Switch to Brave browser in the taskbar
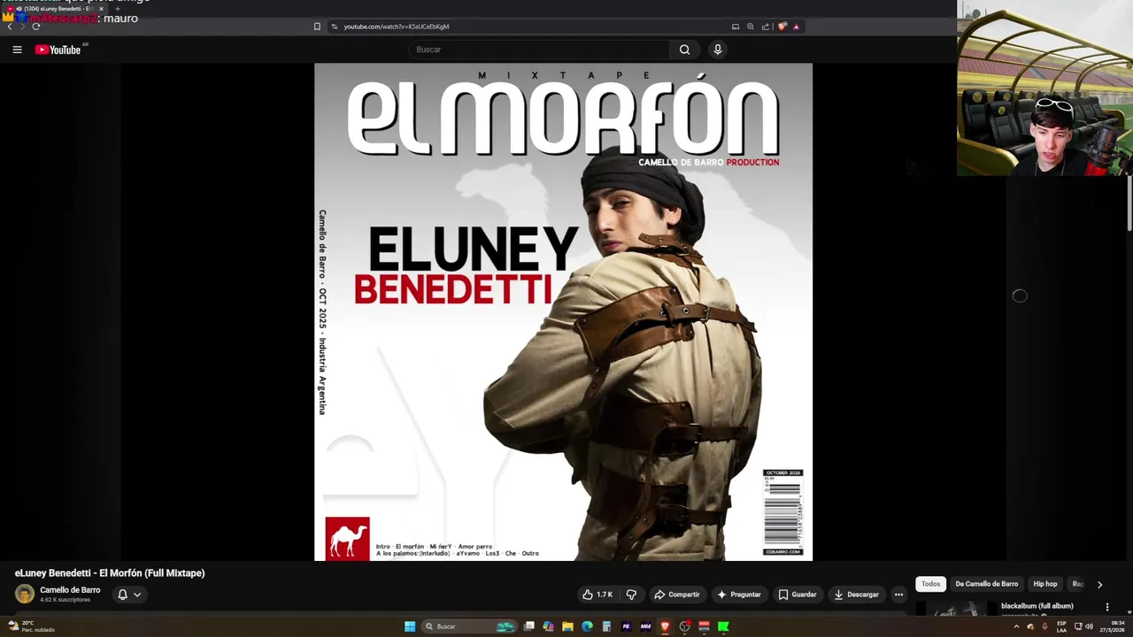Image resolution: width=1133 pixels, height=637 pixels. 665,626
